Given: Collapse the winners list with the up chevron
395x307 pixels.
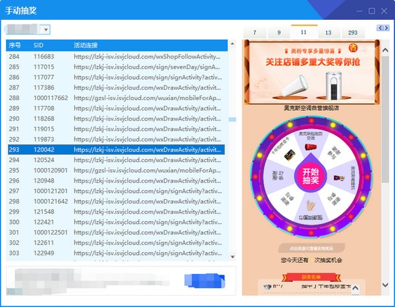Looking at the screenshot, I should coord(355,288).
